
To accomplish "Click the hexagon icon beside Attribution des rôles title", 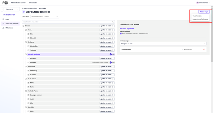I will 24,12.
